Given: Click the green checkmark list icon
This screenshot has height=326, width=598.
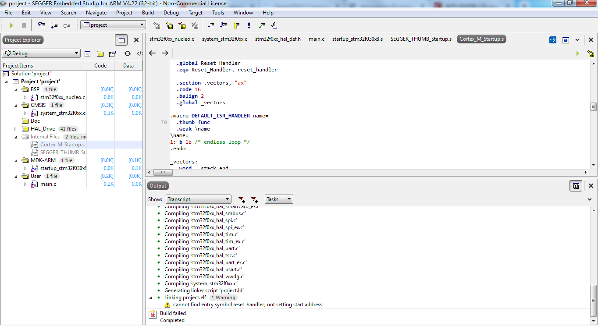Looking at the screenshot, I should pos(262,25).
